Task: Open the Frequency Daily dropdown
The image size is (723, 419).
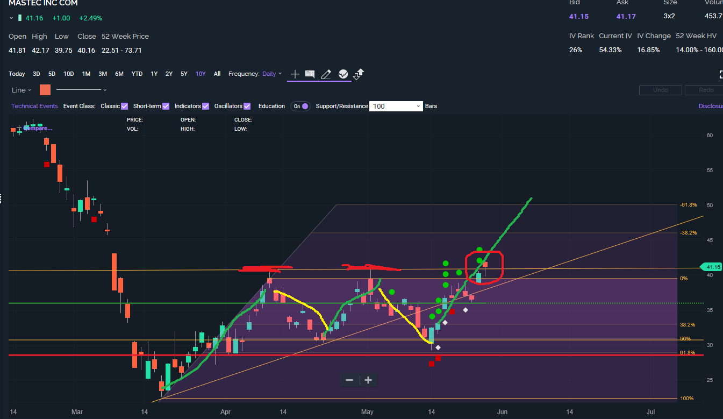Action: coord(272,74)
